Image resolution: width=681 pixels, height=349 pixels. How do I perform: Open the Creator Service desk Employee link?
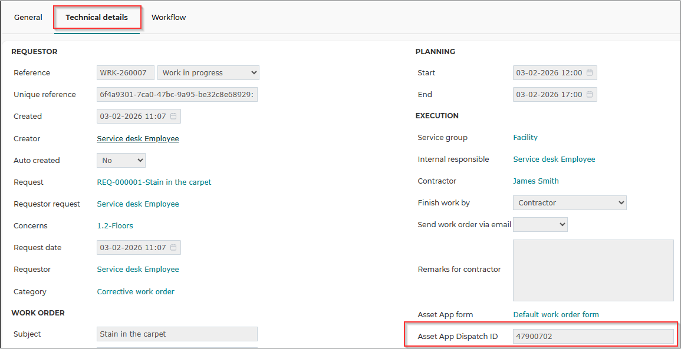point(138,139)
